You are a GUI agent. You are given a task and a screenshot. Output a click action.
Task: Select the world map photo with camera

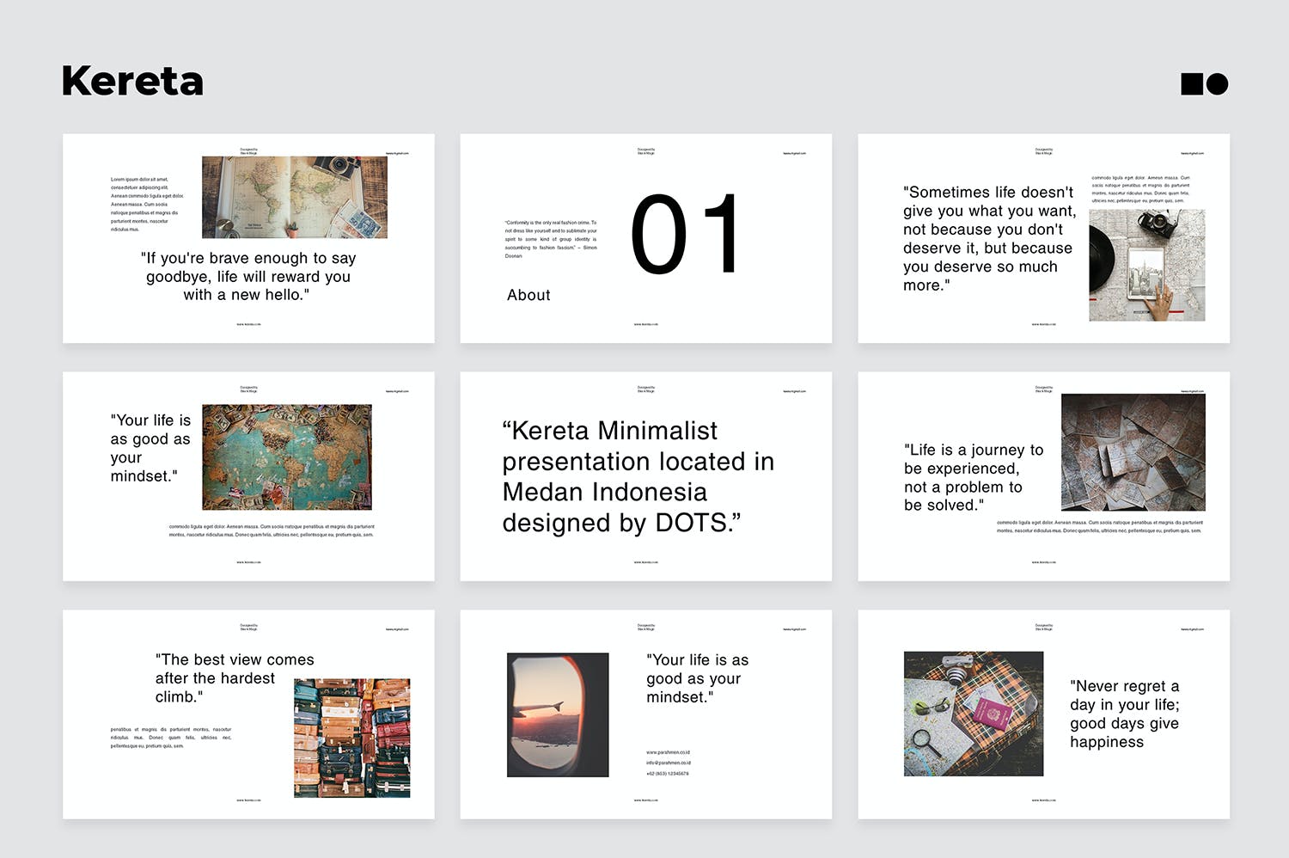[x=294, y=197]
